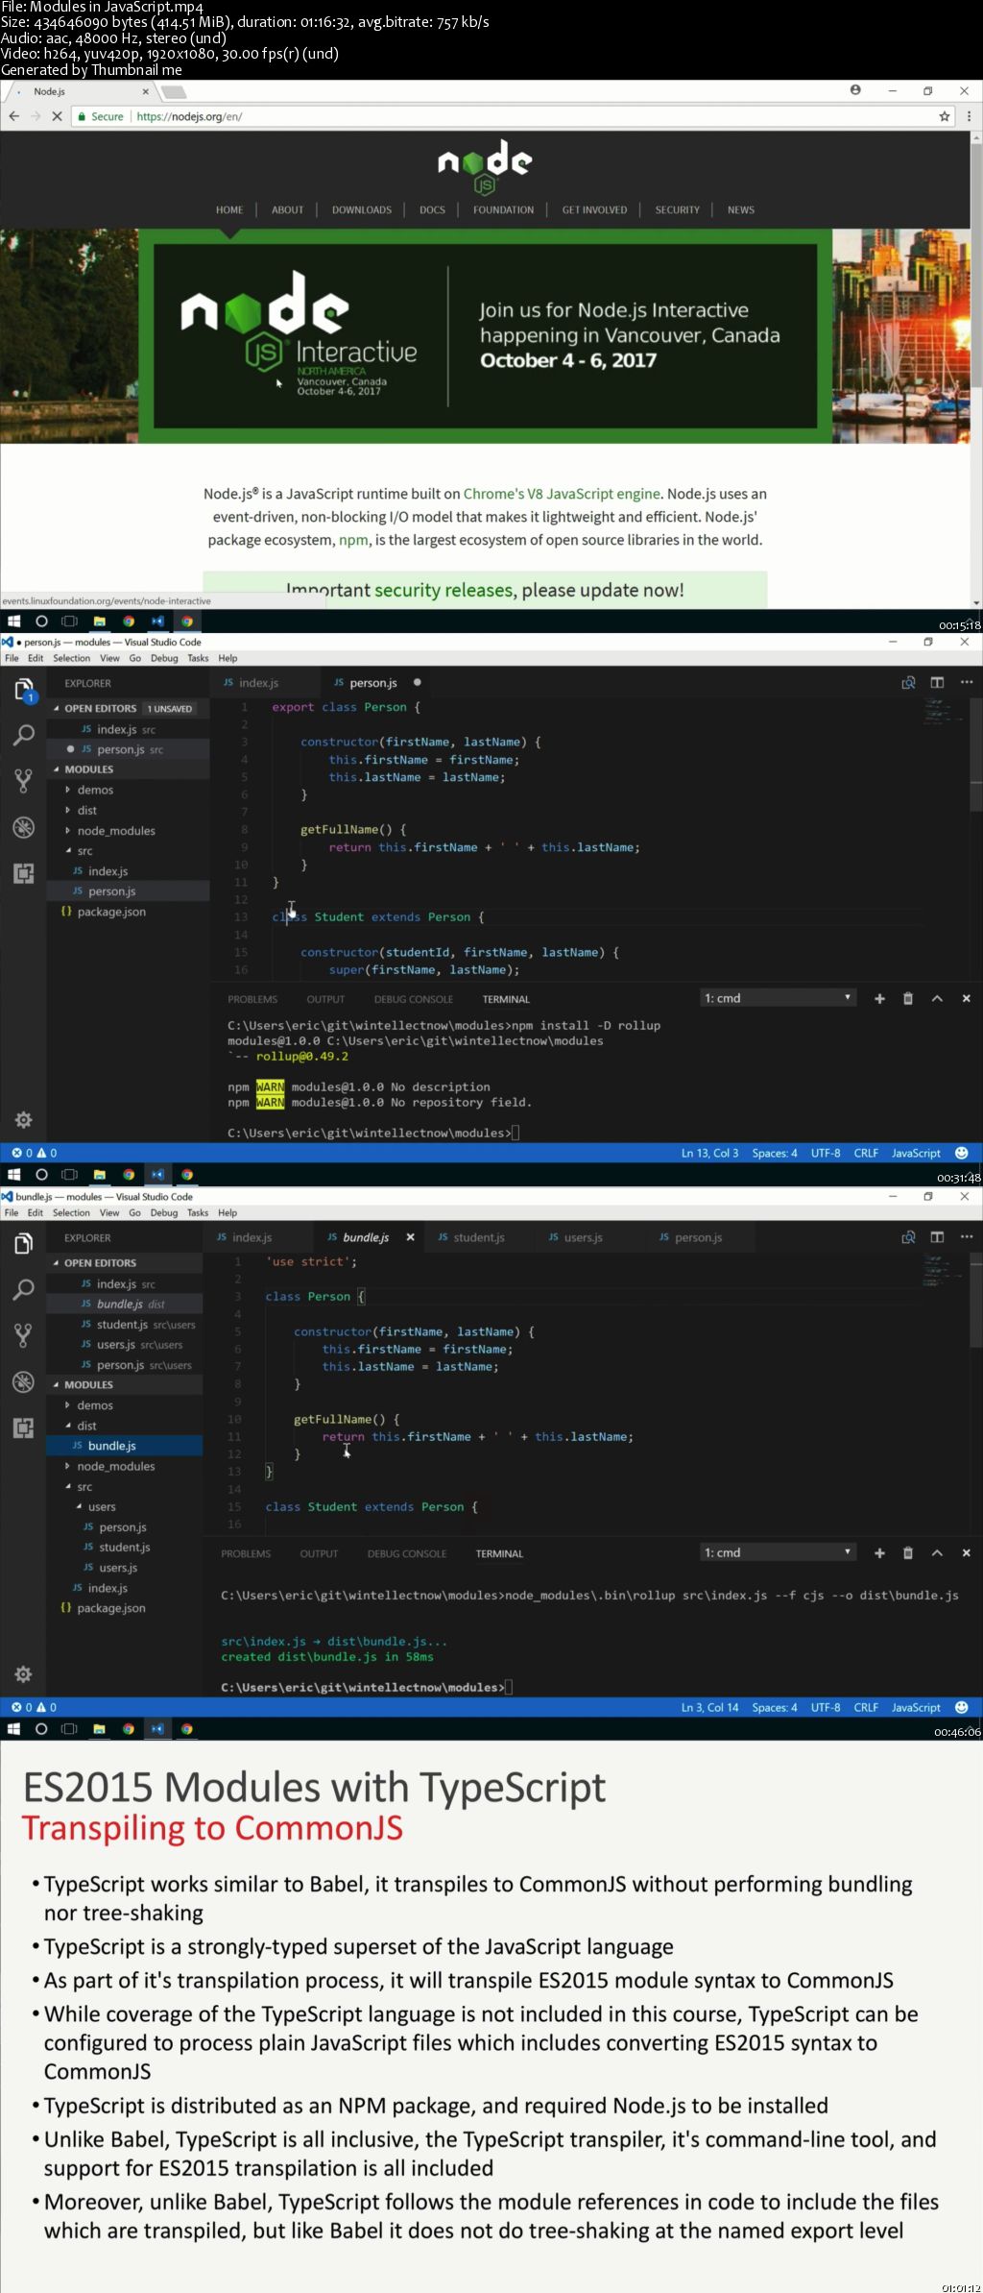Open Debug view in person.js VS Code window
Screen dimensions: 983x2293
24,827
